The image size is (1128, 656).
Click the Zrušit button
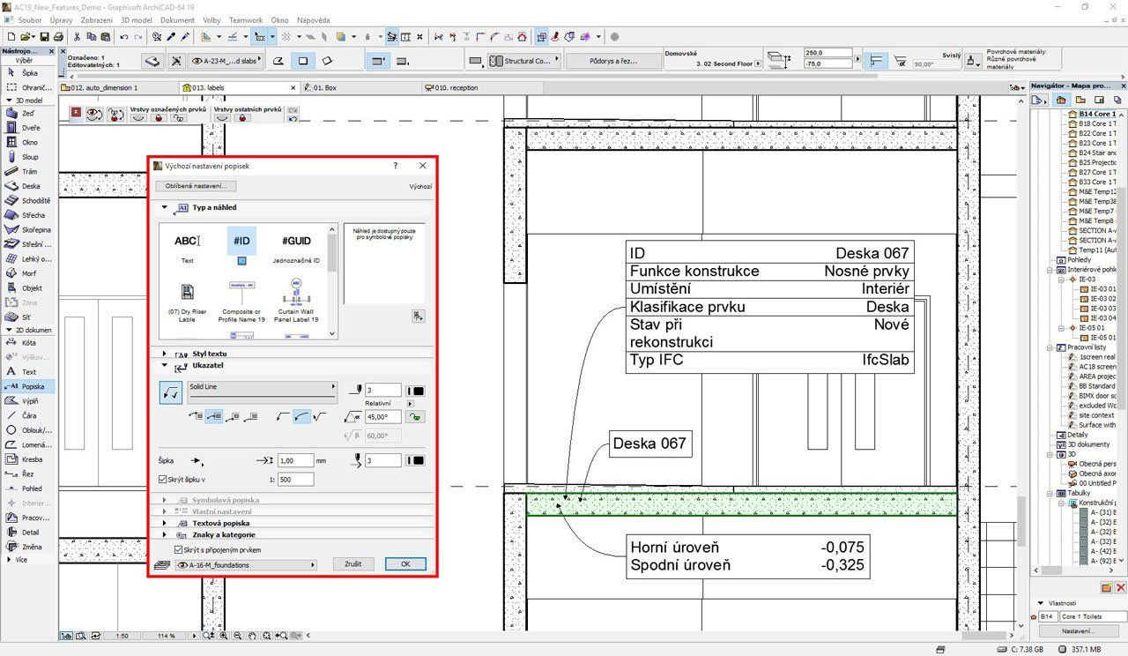point(353,564)
